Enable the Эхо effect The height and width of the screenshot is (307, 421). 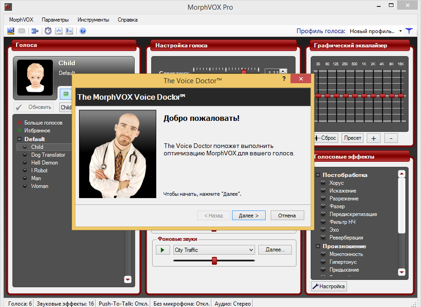point(323,230)
